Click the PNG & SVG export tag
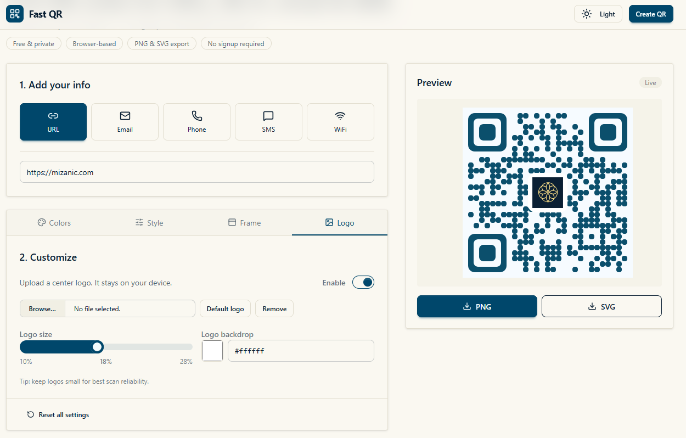The height and width of the screenshot is (438, 686). click(162, 44)
